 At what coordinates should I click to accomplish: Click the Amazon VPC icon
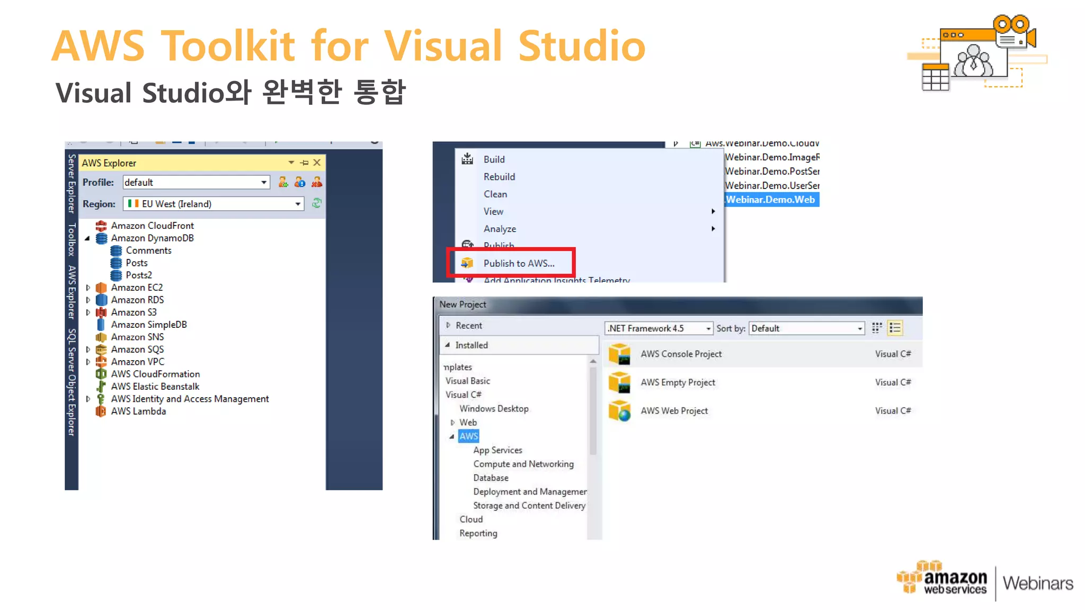pos(101,362)
